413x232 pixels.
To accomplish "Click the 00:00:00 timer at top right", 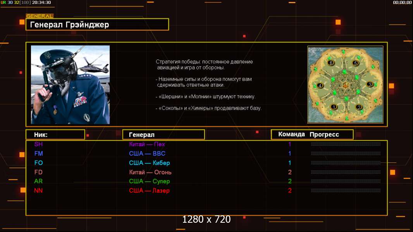I will pyautogui.click(x=402, y=2).
